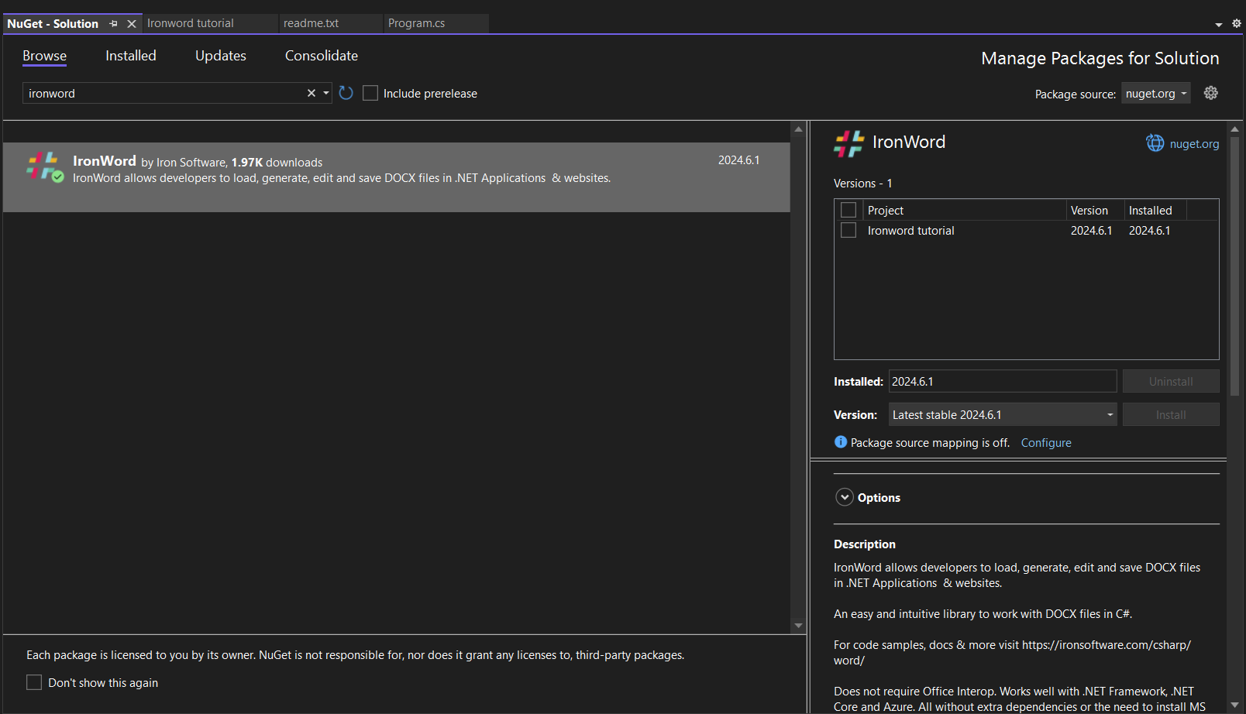The height and width of the screenshot is (714, 1246).
Task: Open the Package source dropdown
Action: pyautogui.click(x=1155, y=94)
